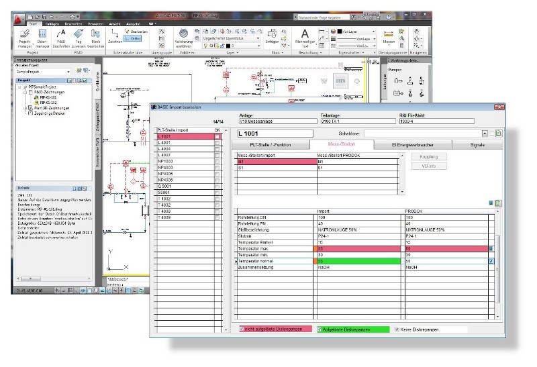Image resolution: width=537 pixels, height=367 pixels.
Task: Click the Anlage input field
Action: click(x=278, y=121)
